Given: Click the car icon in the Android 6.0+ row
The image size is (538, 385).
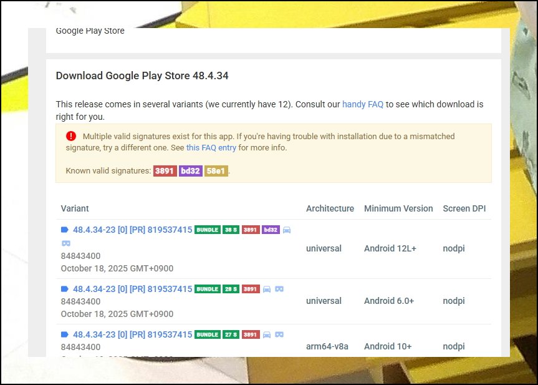Looking at the screenshot, I should 267,289.
